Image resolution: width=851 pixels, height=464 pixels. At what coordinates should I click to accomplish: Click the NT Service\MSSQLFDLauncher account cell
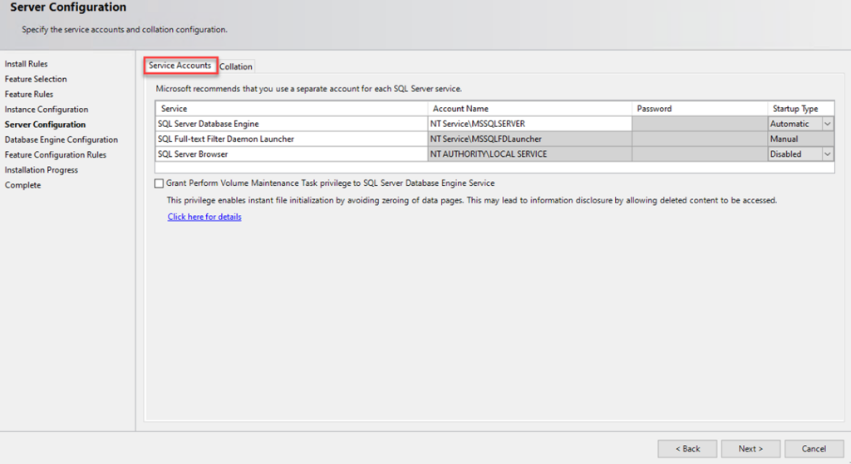(529, 139)
